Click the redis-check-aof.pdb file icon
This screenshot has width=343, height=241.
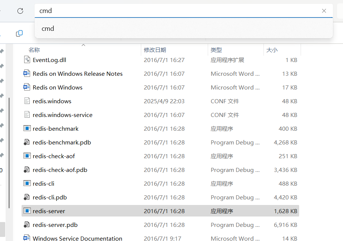(x=27, y=170)
